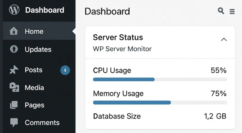Collapse the Server Status widget
Viewport: 242px width, 133px height.
coord(224,39)
